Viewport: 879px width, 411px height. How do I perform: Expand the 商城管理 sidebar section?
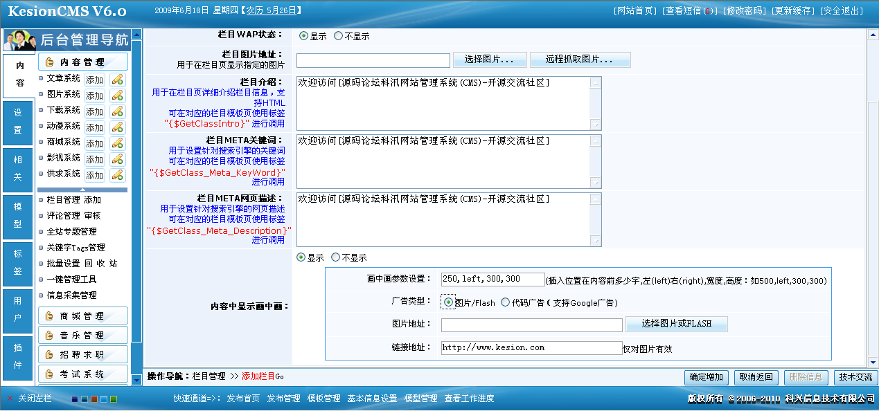point(83,316)
